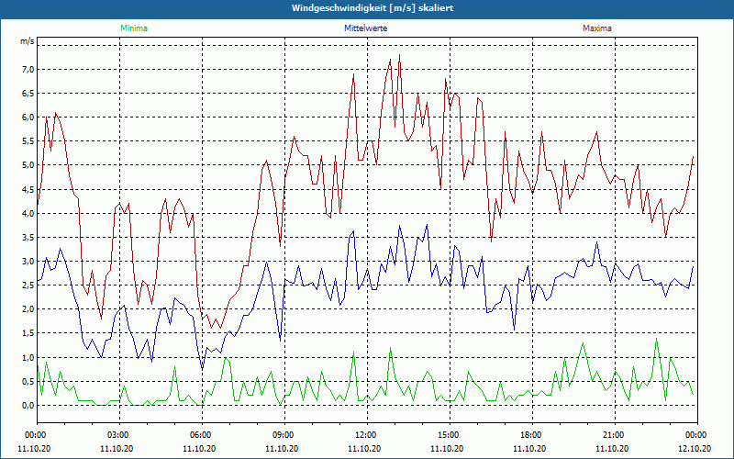Click the 'Windgeschwindigkeit [m/s] skaliert' title
The width and height of the screenshot is (734, 459).
point(373,8)
